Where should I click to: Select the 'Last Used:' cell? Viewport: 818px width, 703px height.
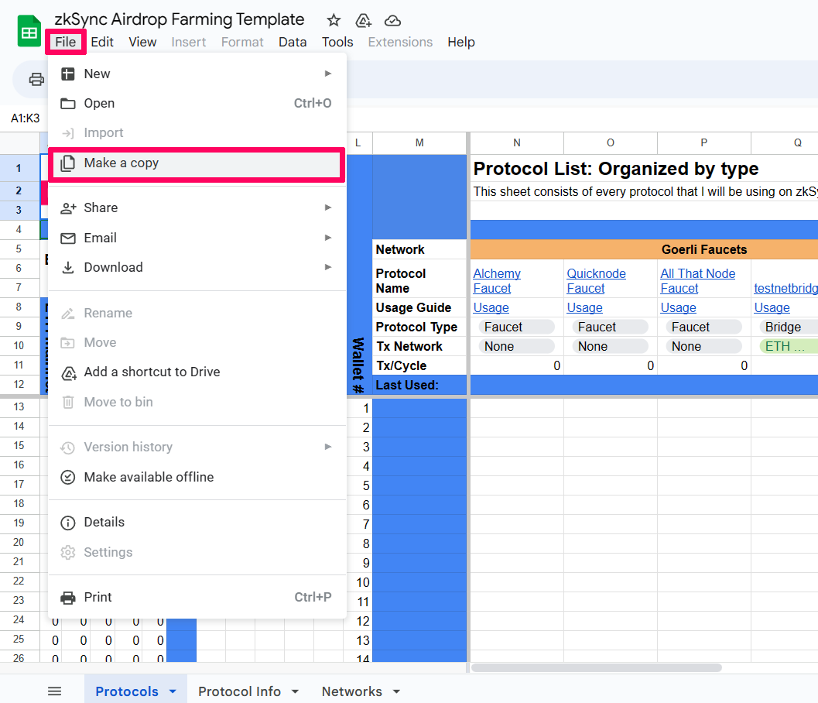[x=419, y=385]
